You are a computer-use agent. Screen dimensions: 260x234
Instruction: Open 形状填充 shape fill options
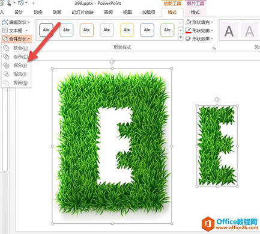coord(199,22)
